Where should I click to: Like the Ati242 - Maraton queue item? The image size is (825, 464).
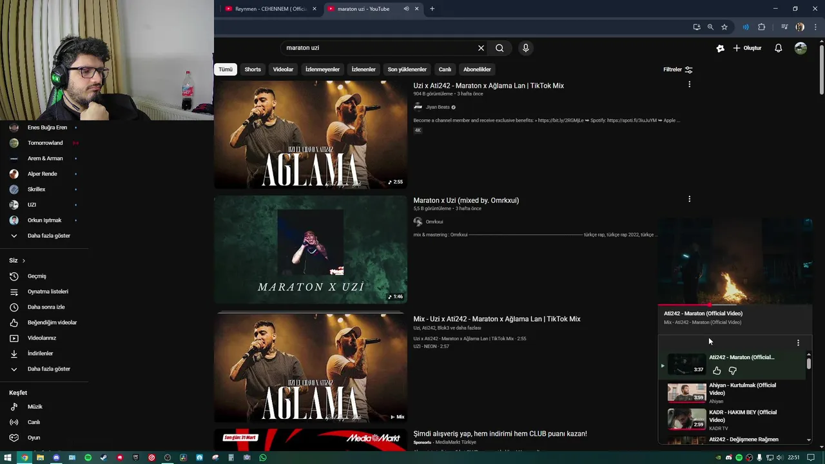717,371
